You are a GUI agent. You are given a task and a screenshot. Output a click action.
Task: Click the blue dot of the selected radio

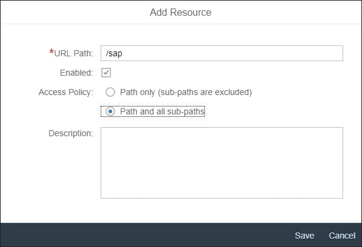(110, 111)
